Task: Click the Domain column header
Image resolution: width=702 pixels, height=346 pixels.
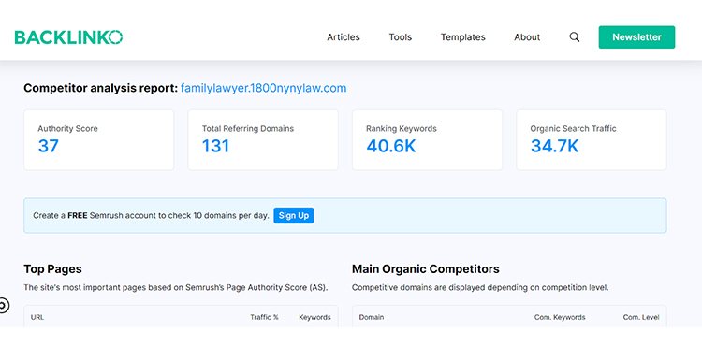Action: (x=372, y=317)
